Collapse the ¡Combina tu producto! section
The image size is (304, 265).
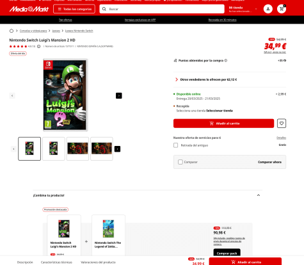[x=259, y=195]
